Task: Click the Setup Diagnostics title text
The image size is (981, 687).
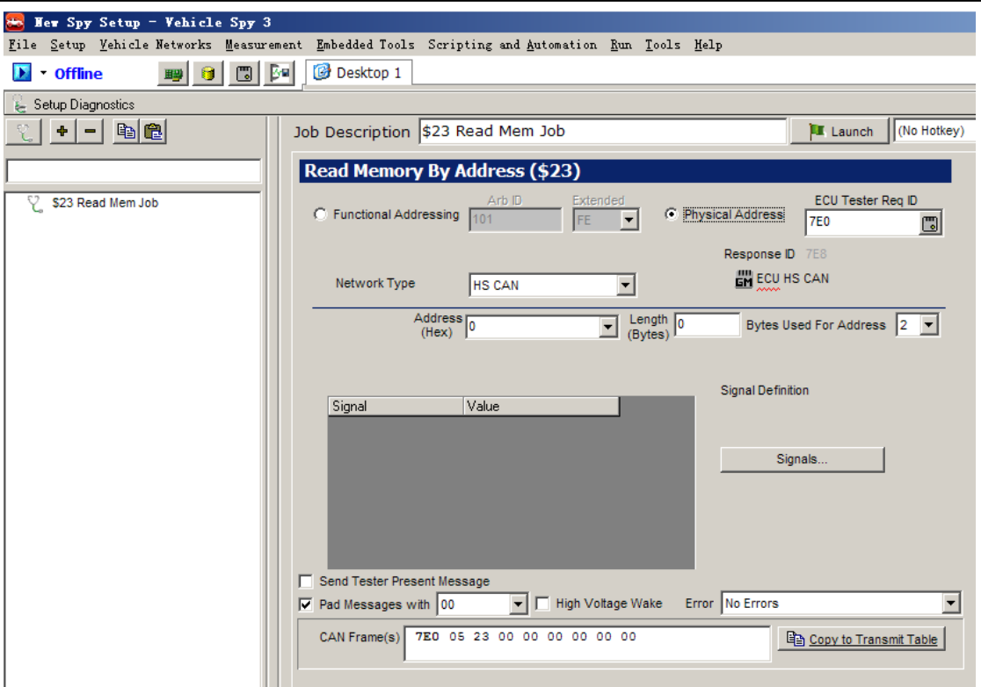Action: [84, 105]
